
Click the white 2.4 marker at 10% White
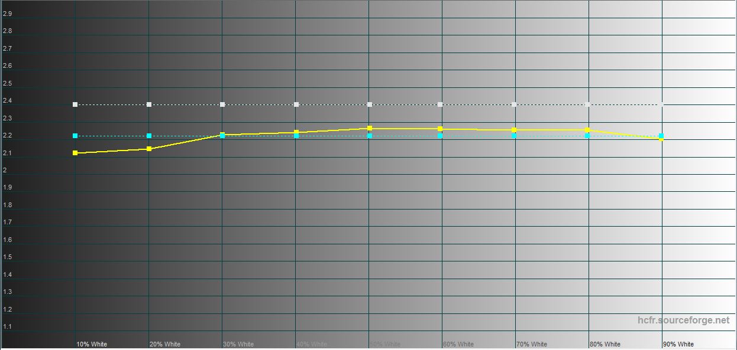(x=75, y=104)
